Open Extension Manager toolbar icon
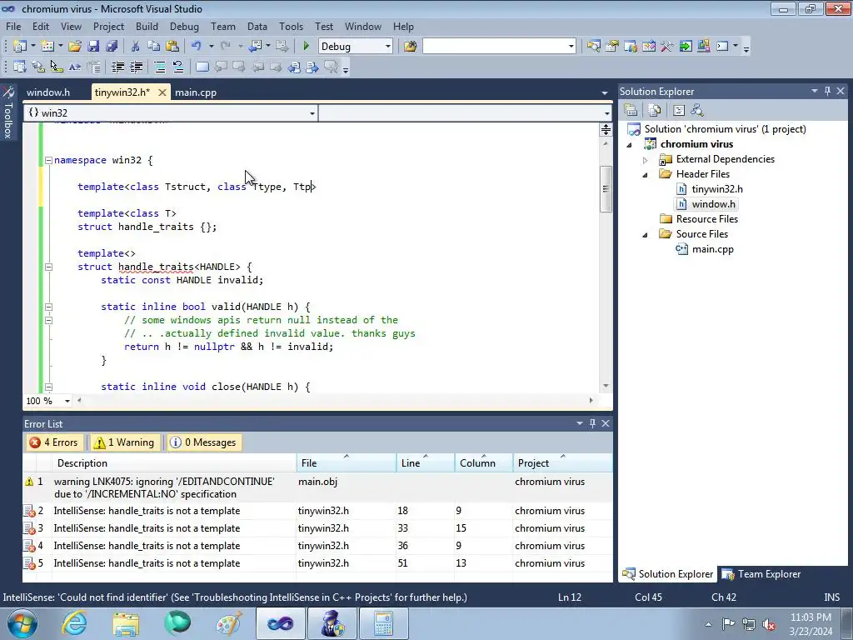The image size is (853, 640). coord(703,47)
